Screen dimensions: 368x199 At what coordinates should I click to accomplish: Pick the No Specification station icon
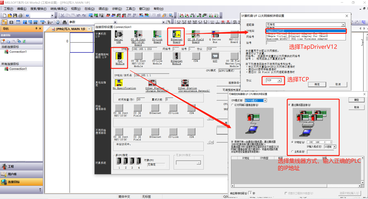point(119,83)
